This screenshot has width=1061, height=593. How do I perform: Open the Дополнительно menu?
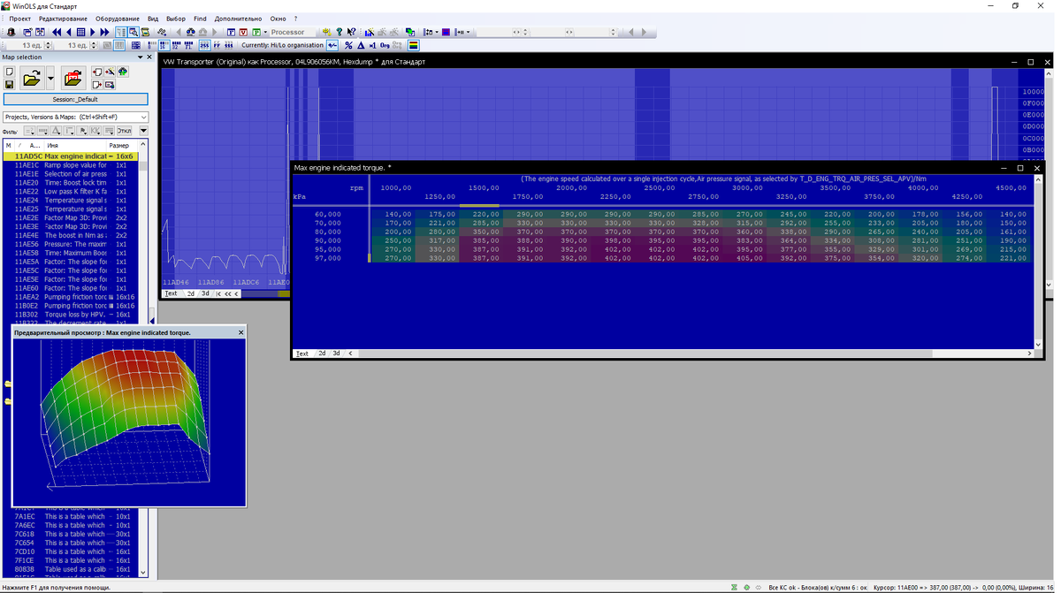238,19
